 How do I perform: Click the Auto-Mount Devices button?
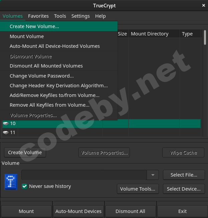78,211
